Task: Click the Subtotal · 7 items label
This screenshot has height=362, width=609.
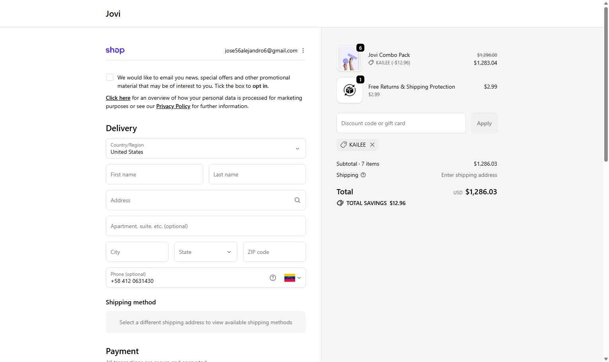Action: pos(358,164)
